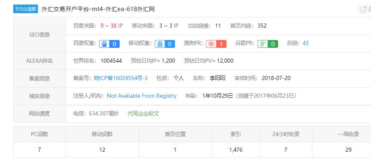
Task: Click Baidu traffic value 9 ~ 38
Action: (109, 26)
